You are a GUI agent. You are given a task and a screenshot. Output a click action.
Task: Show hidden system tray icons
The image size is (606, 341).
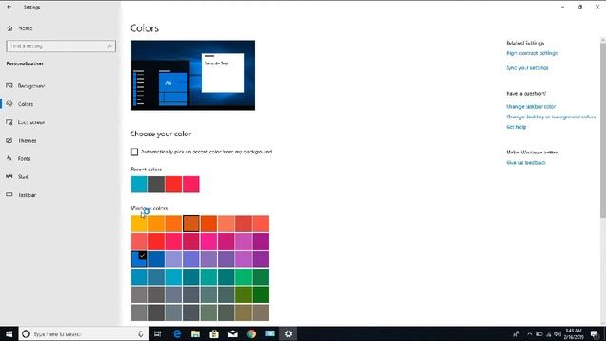(x=529, y=333)
